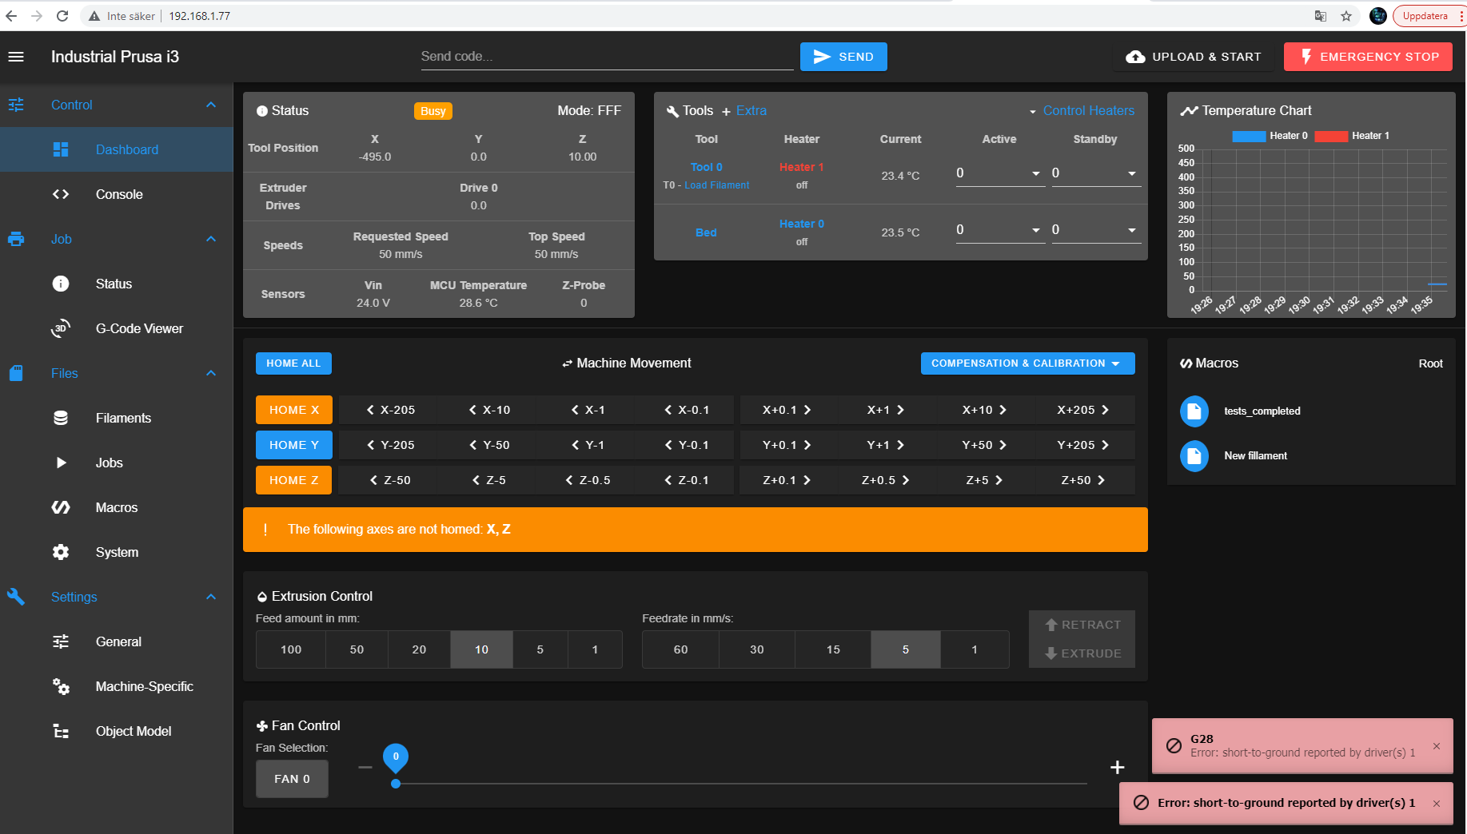Image resolution: width=1467 pixels, height=834 pixels.
Task: Open Tool 0 standby temperature dropdown
Action: pyautogui.click(x=1132, y=173)
